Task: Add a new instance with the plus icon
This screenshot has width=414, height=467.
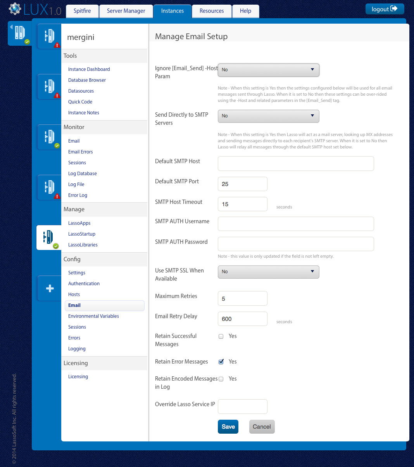Action: [x=50, y=288]
